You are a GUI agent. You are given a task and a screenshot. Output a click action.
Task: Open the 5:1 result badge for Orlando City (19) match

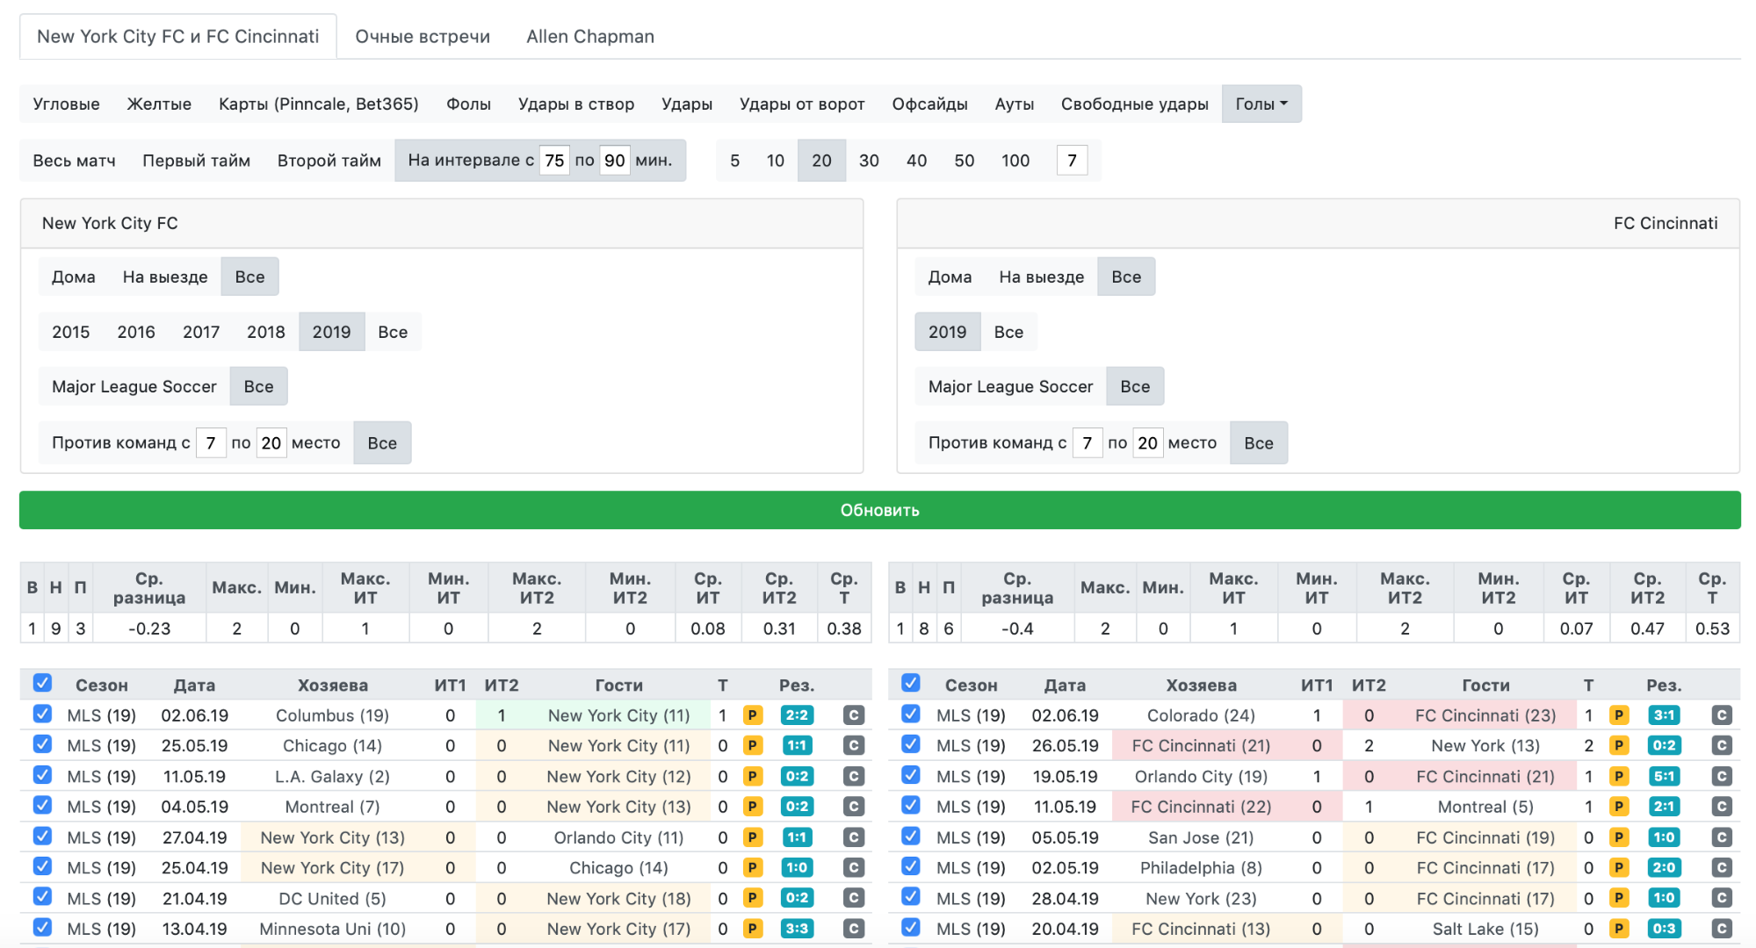(1664, 777)
